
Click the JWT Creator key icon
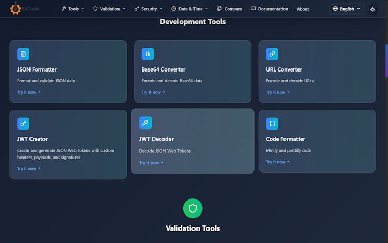[23, 123]
